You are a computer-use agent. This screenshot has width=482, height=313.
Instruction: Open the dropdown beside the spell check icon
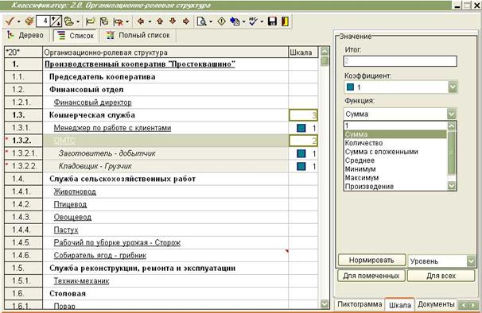[x=262, y=21]
